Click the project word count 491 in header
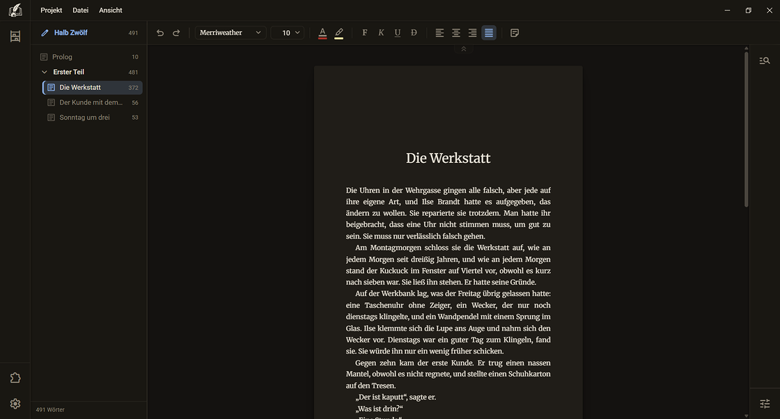Viewport: 780px width, 419px height. tap(133, 33)
